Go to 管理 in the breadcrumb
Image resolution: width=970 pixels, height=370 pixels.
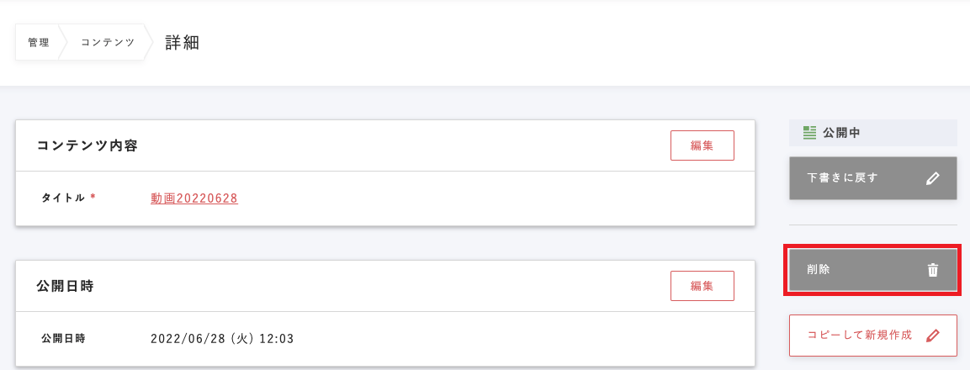pyautogui.click(x=38, y=43)
